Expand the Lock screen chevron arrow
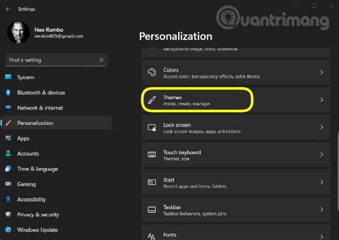Viewport: 339px width, 240px height. [322, 127]
